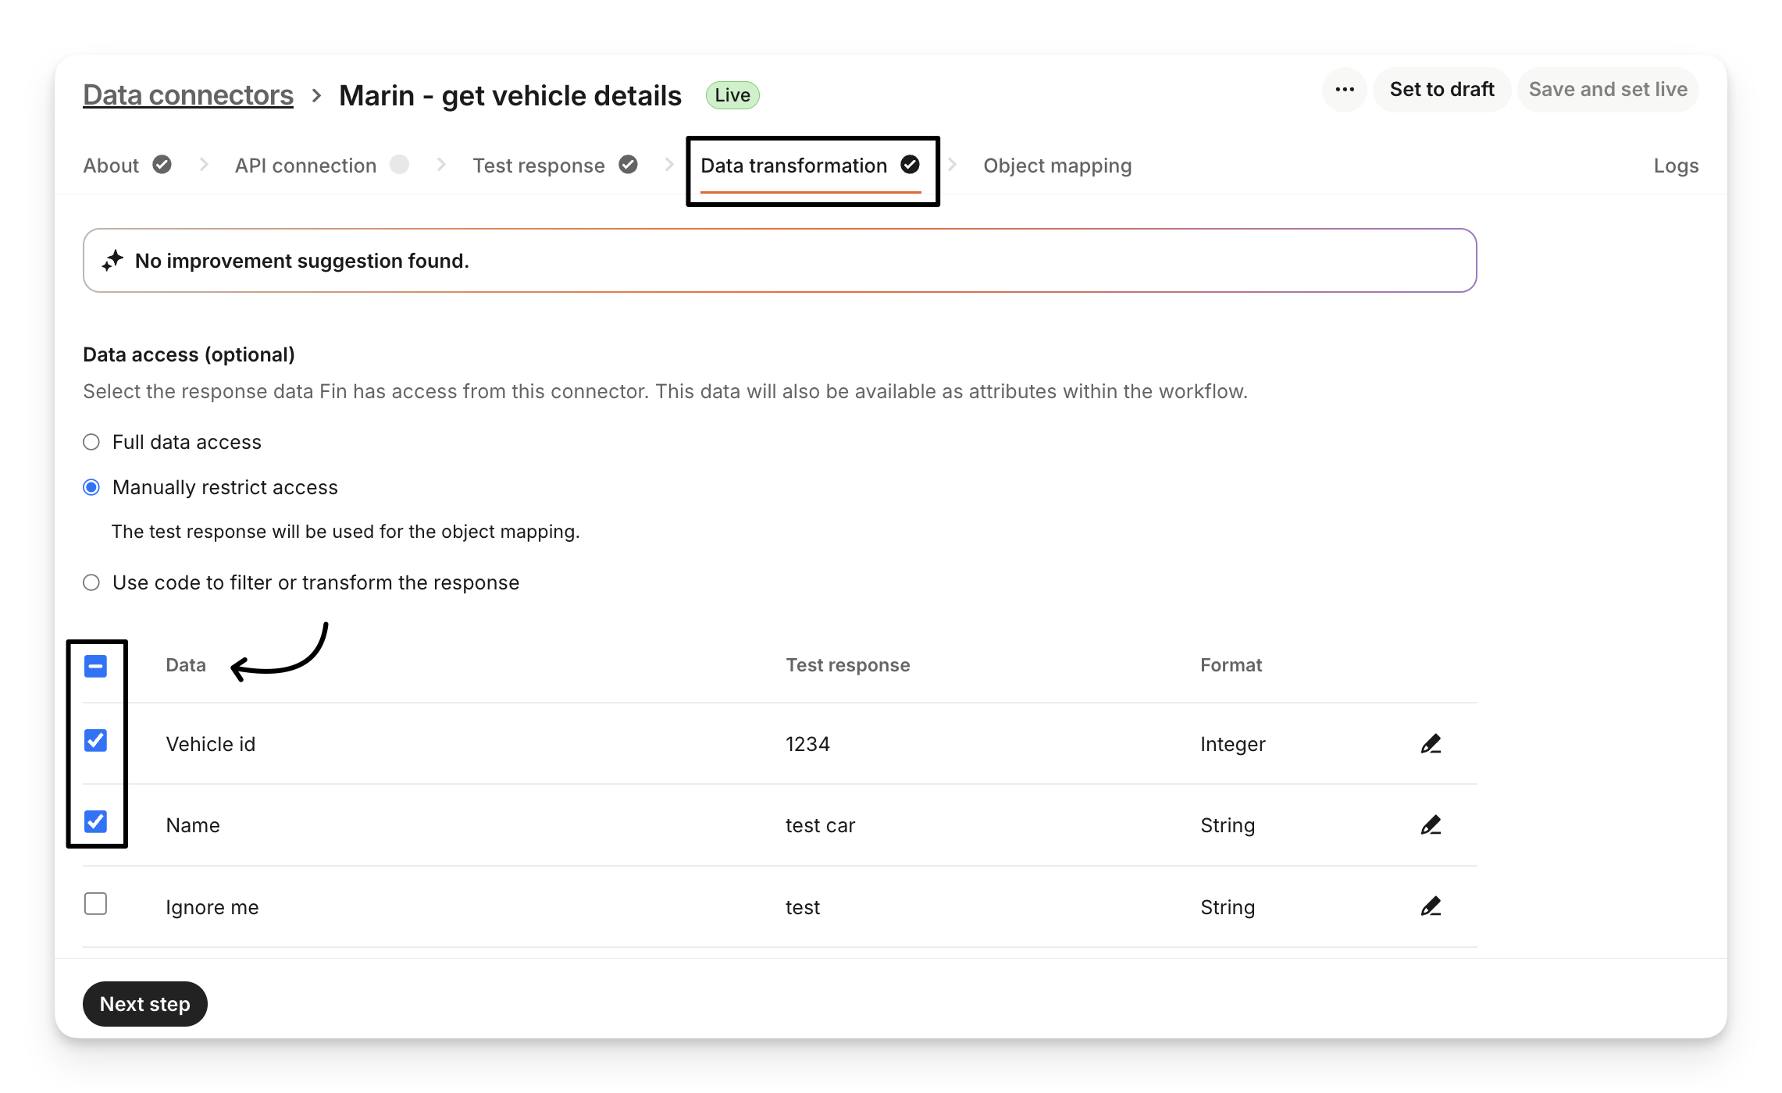The image size is (1782, 1093).
Task: Select Full data access radio option
Action: (x=91, y=442)
